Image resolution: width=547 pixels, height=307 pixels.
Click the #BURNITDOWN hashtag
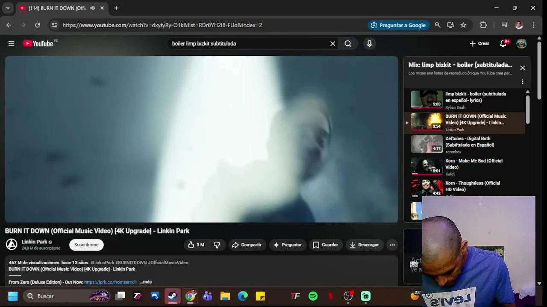pos(131,263)
